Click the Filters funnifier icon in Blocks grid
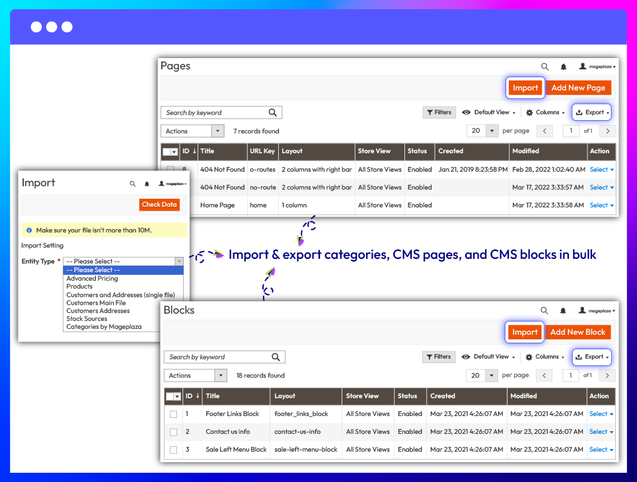This screenshot has height=482, width=637. coord(430,357)
